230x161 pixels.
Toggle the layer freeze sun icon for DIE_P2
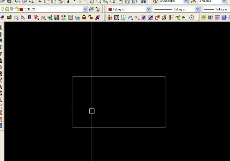click(7, 9)
